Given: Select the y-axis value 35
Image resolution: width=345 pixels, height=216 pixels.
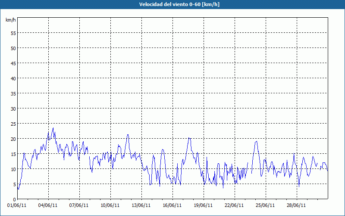Looking at the screenshot, I should point(13,93).
